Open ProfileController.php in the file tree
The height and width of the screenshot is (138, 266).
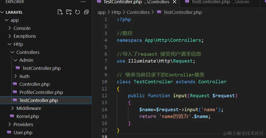pyautogui.click(x=41, y=92)
